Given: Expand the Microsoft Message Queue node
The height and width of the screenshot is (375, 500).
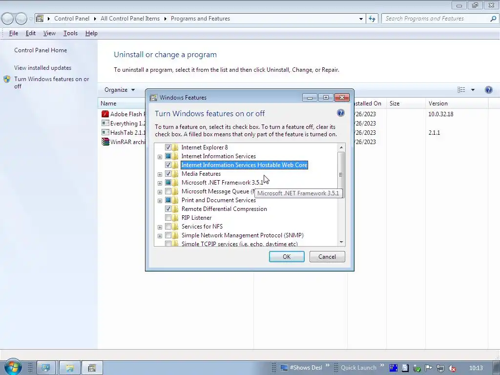Looking at the screenshot, I should [160, 192].
